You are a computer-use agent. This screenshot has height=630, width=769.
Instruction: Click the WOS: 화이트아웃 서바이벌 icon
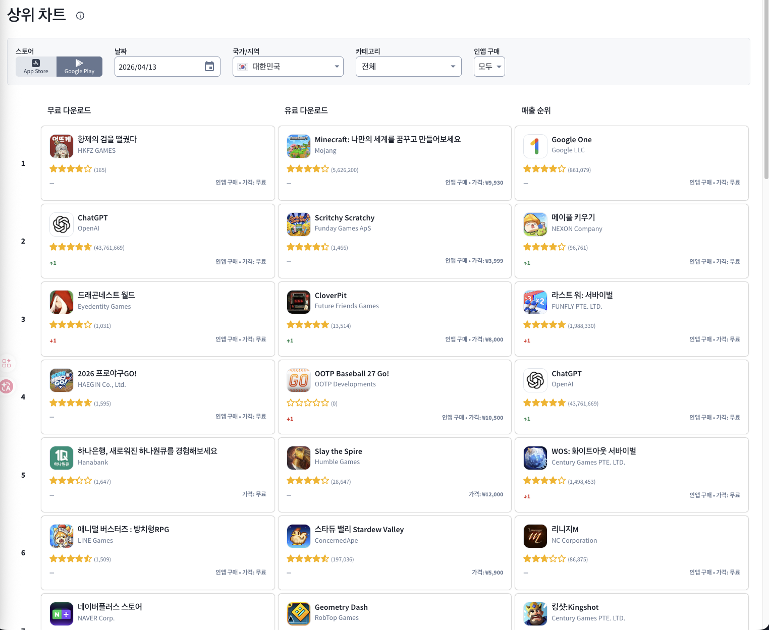(535, 458)
